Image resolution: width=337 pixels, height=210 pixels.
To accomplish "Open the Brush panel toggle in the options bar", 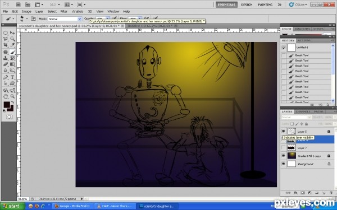I will (34, 18).
